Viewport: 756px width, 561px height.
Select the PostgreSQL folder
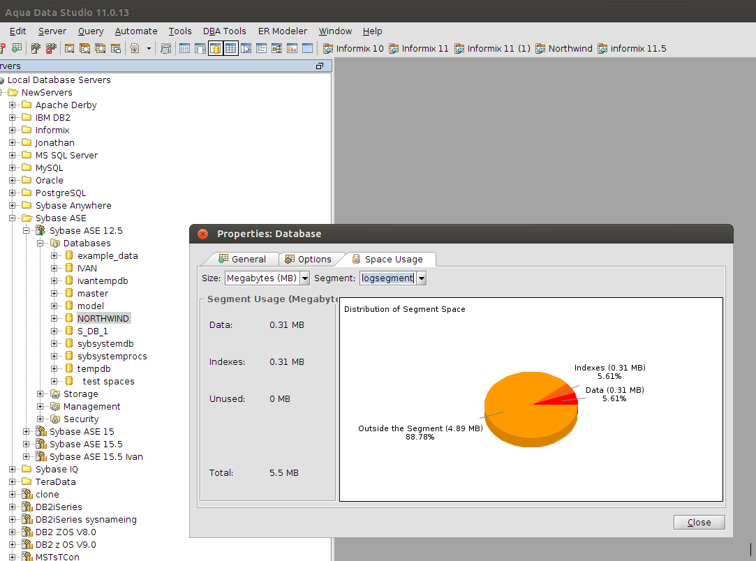click(x=60, y=193)
